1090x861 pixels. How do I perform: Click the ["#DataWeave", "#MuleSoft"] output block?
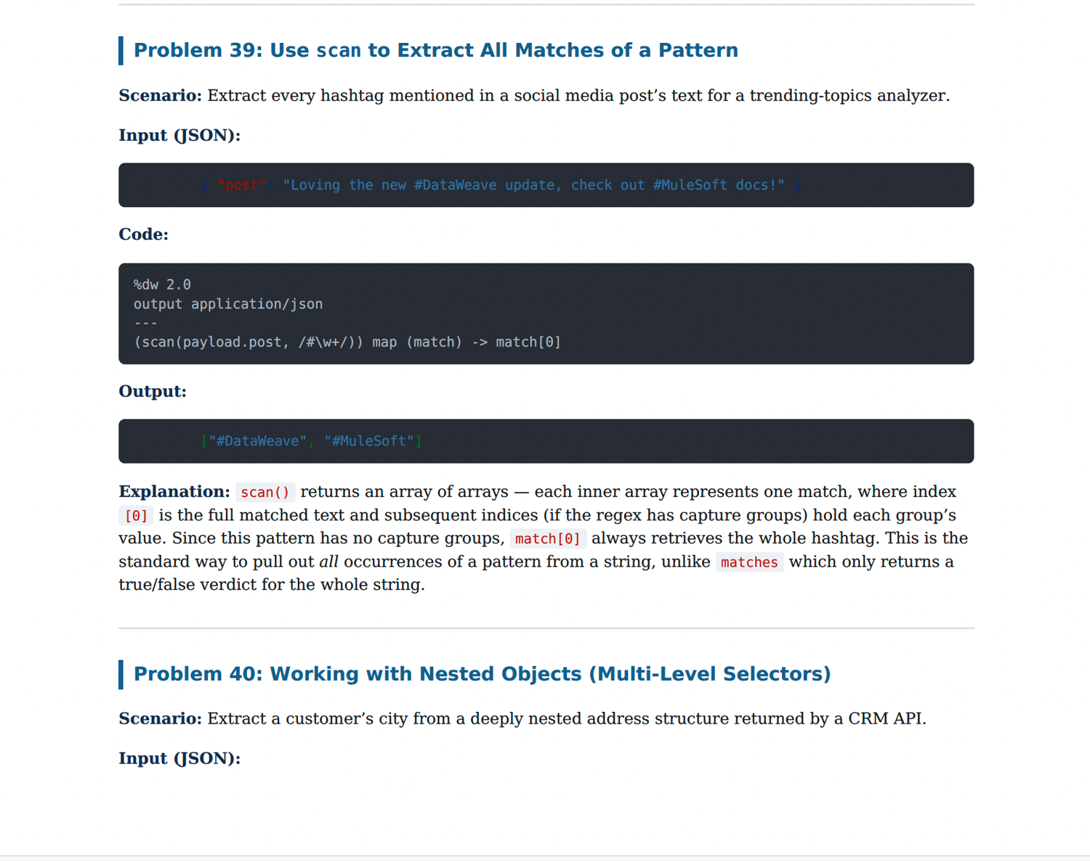(x=546, y=441)
